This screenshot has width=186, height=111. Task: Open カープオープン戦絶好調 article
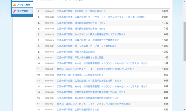(x=86, y=46)
